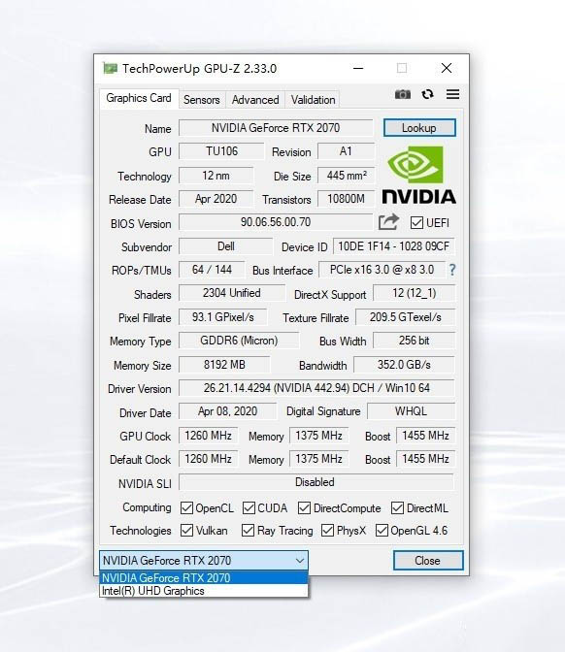Close GPU-Z with the title bar X
Screen dimensions: 565x652
(447, 68)
